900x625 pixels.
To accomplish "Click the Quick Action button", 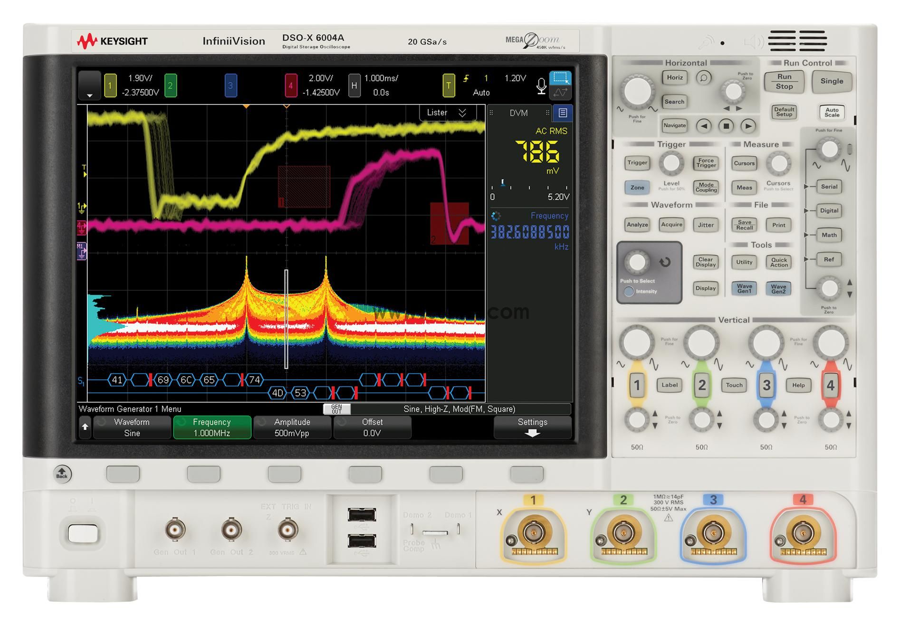I will pos(778,262).
